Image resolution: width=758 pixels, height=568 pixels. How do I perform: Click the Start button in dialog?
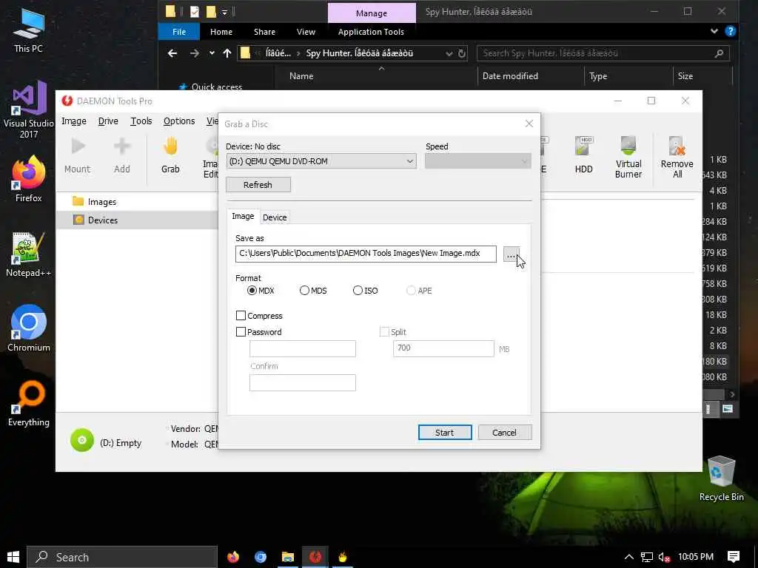(x=444, y=432)
